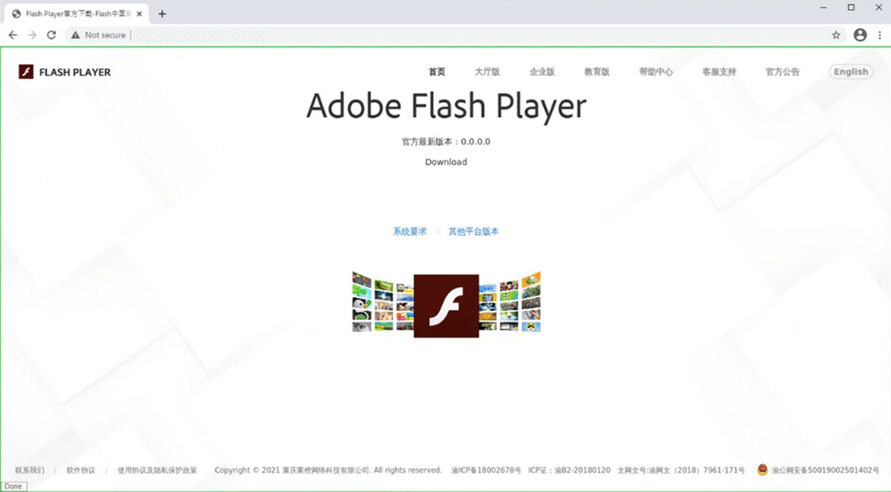
Task: Click the Flash Player logo icon in header
Action: [x=26, y=72]
